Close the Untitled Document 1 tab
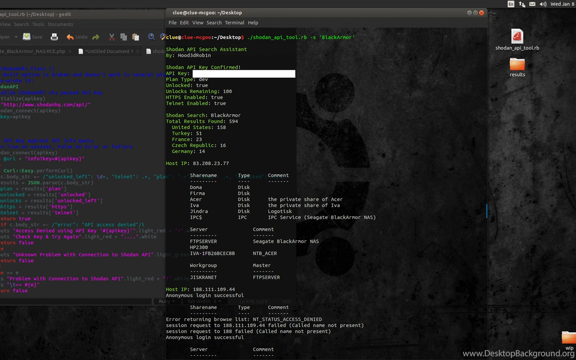Screen dimensions: 576x360 pos(138,51)
